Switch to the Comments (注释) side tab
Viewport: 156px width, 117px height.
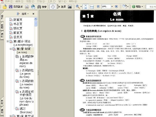click(x=2, y=111)
